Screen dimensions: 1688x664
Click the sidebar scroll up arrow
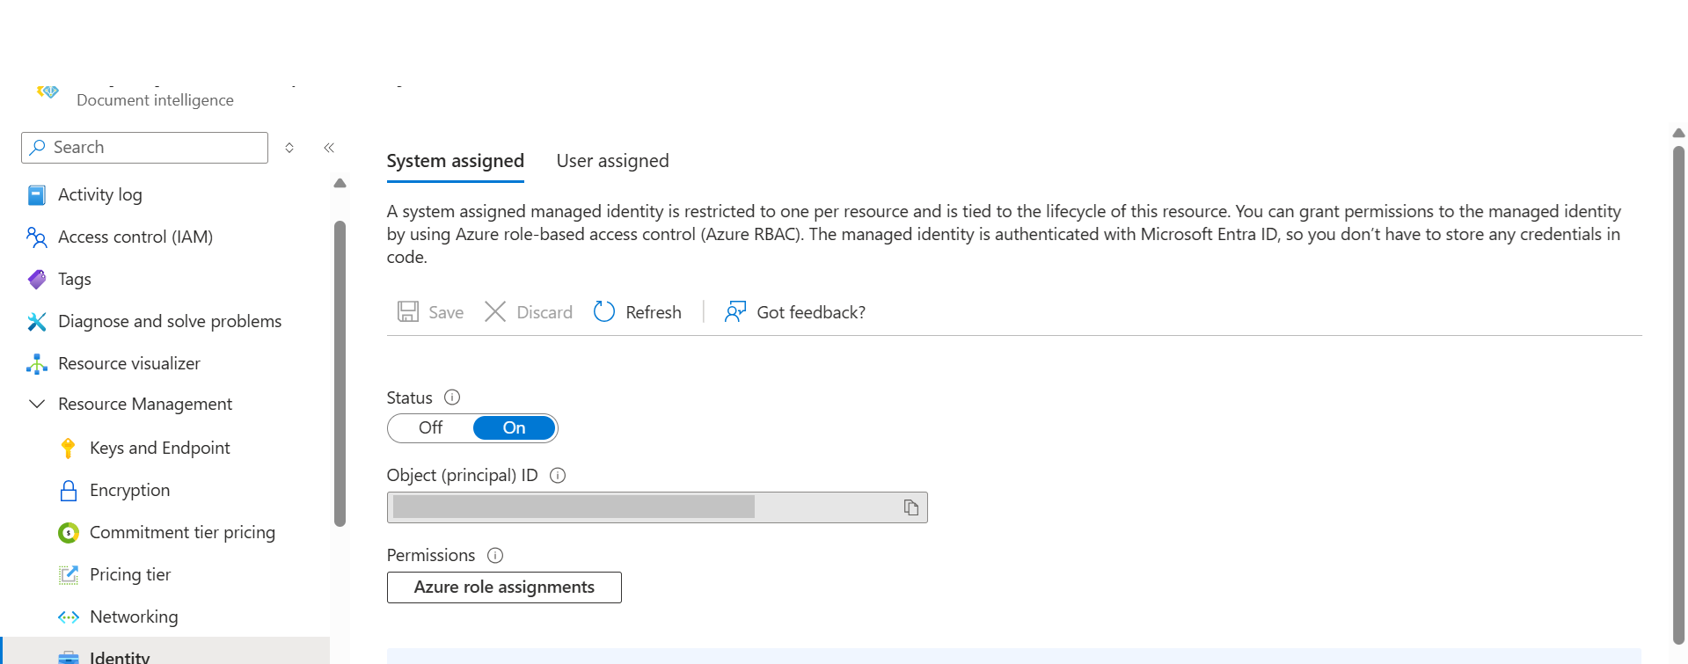pyautogui.click(x=340, y=184)
